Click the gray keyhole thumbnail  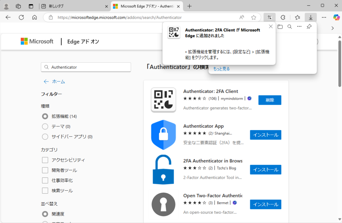(163, 204)
